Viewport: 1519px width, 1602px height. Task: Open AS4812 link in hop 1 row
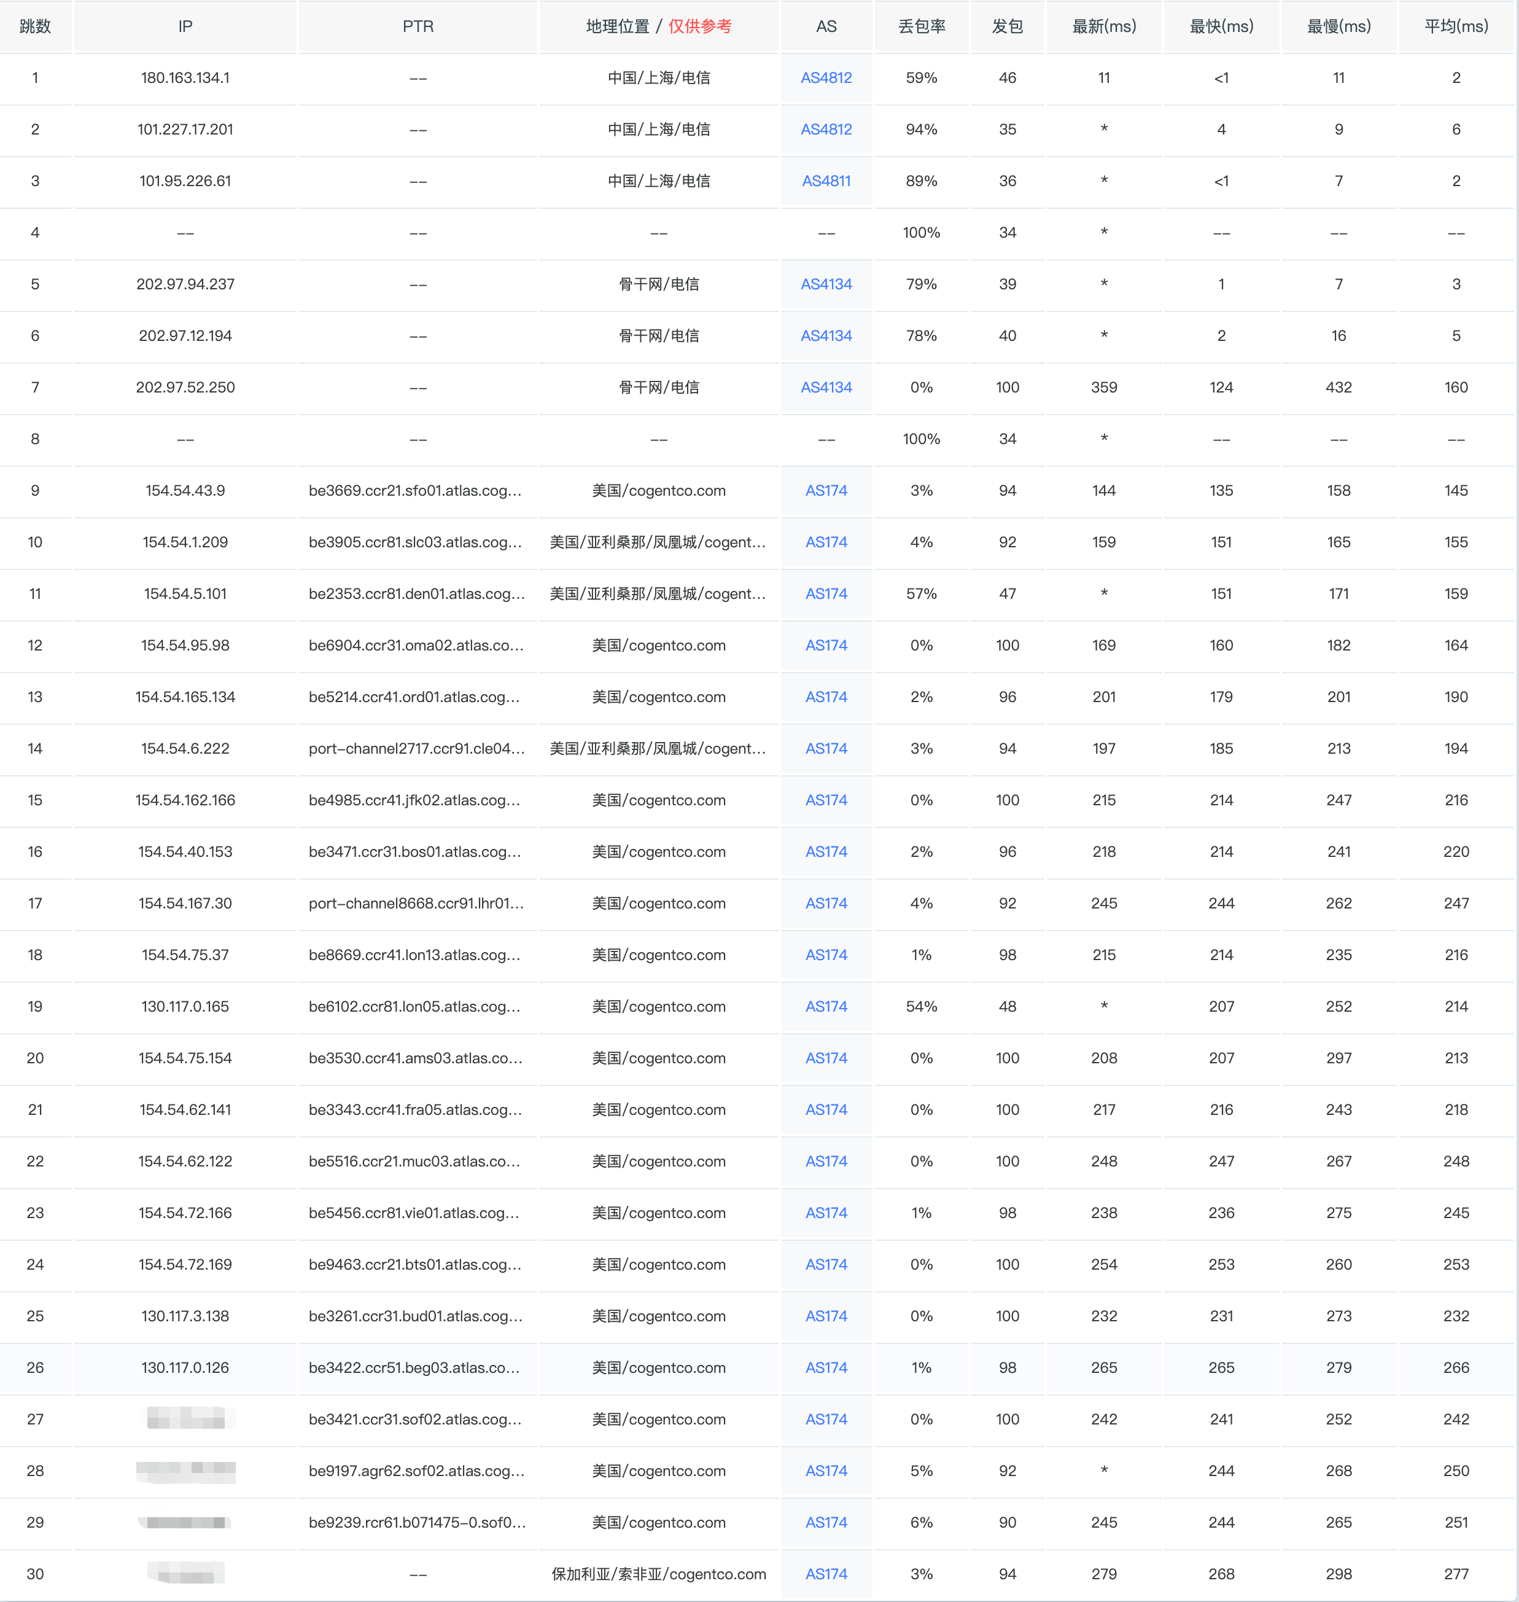coord(826,78)
